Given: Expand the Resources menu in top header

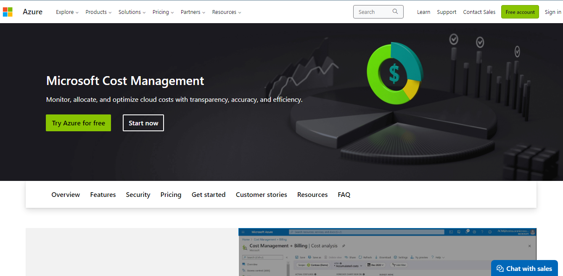Looking at the screenshot, I should (x=227, y=12).
